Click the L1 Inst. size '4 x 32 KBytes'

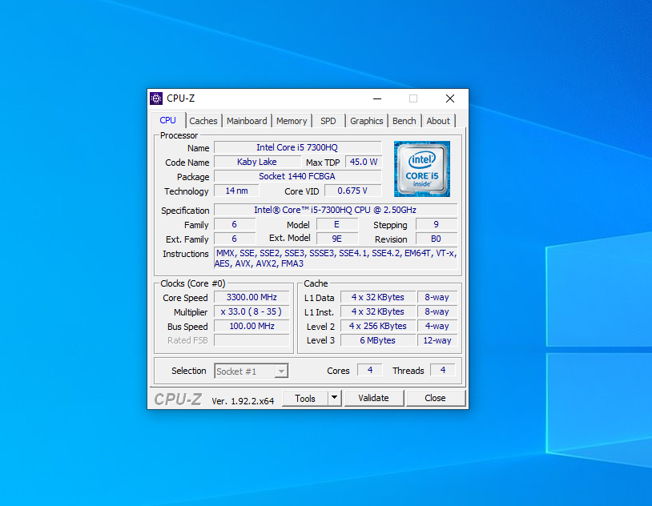pyautogui.click(x=378, y=311)
